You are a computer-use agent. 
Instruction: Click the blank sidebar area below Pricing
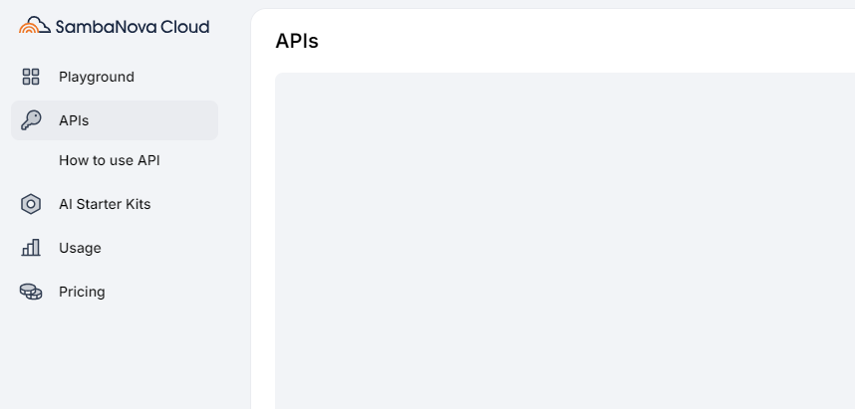pyautogui.click(x=115, y=359)
